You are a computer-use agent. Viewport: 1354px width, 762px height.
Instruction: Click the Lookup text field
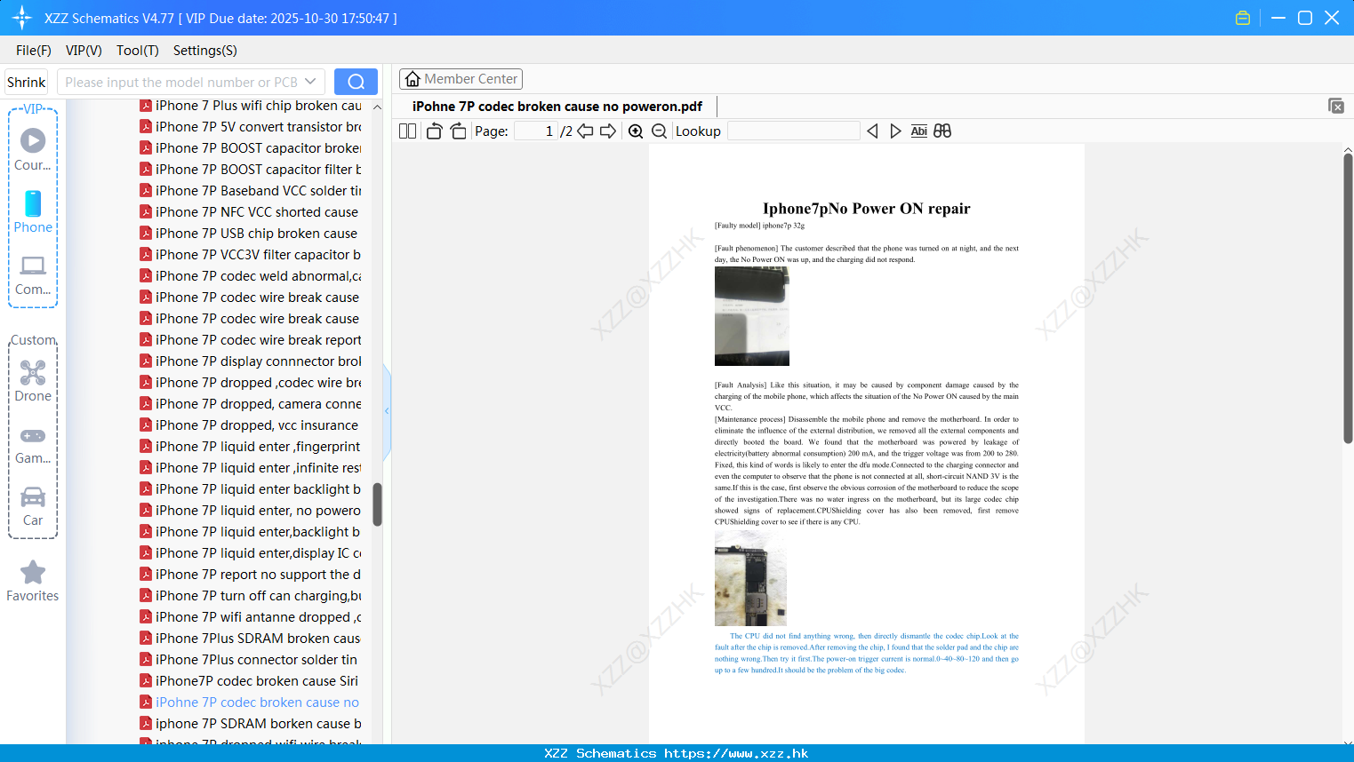point(794,131)
